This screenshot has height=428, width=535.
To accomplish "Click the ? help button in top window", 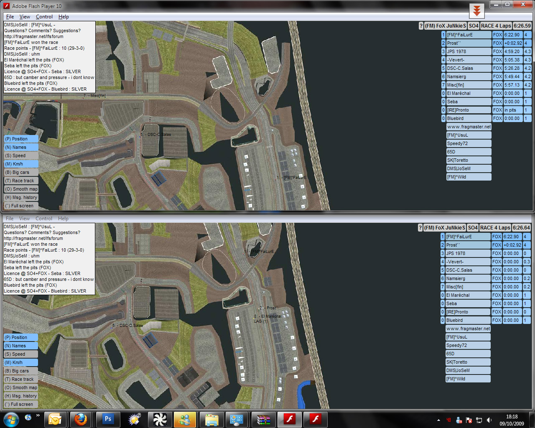I will point(421,26).
